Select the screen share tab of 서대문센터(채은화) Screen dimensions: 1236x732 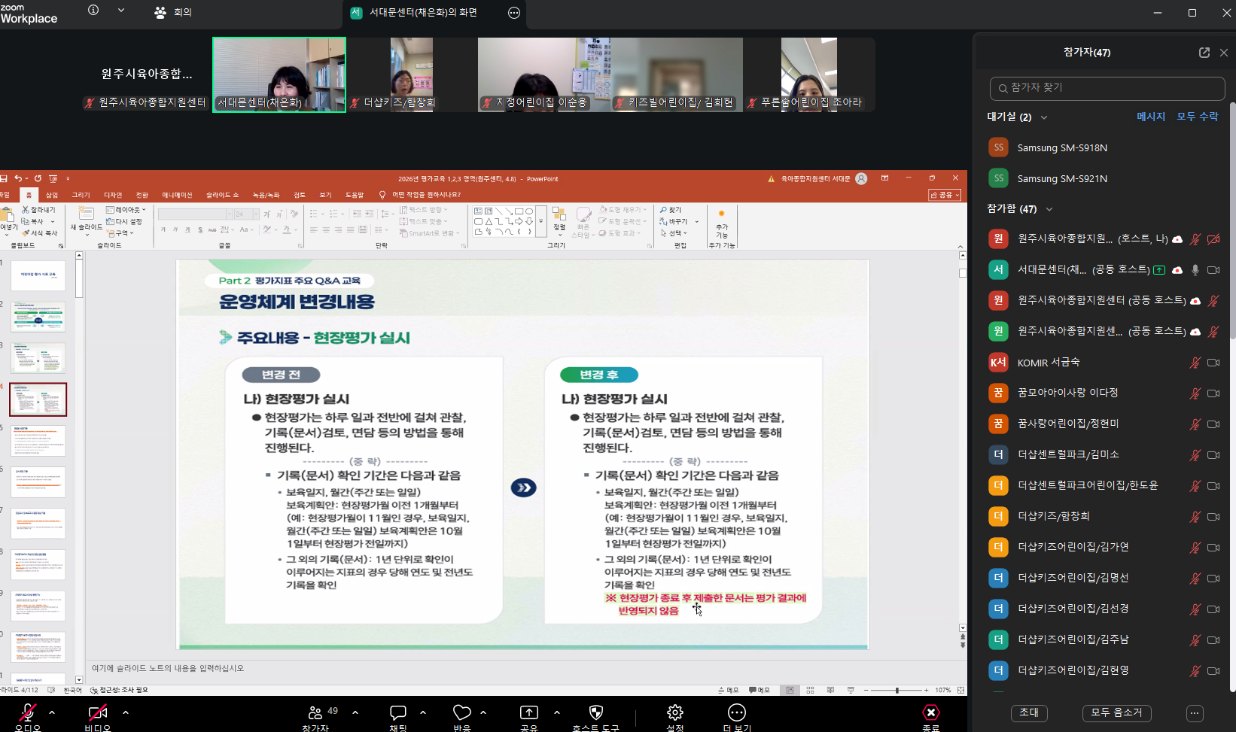click(x=422, y=13)
